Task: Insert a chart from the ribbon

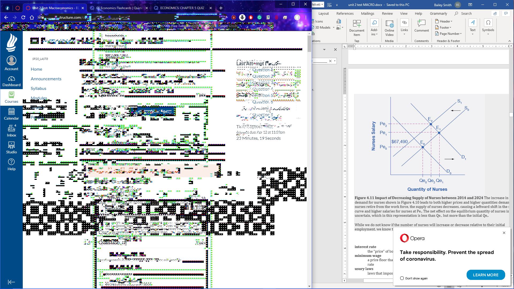Action: pyautogui.click(x=339, y=21)
